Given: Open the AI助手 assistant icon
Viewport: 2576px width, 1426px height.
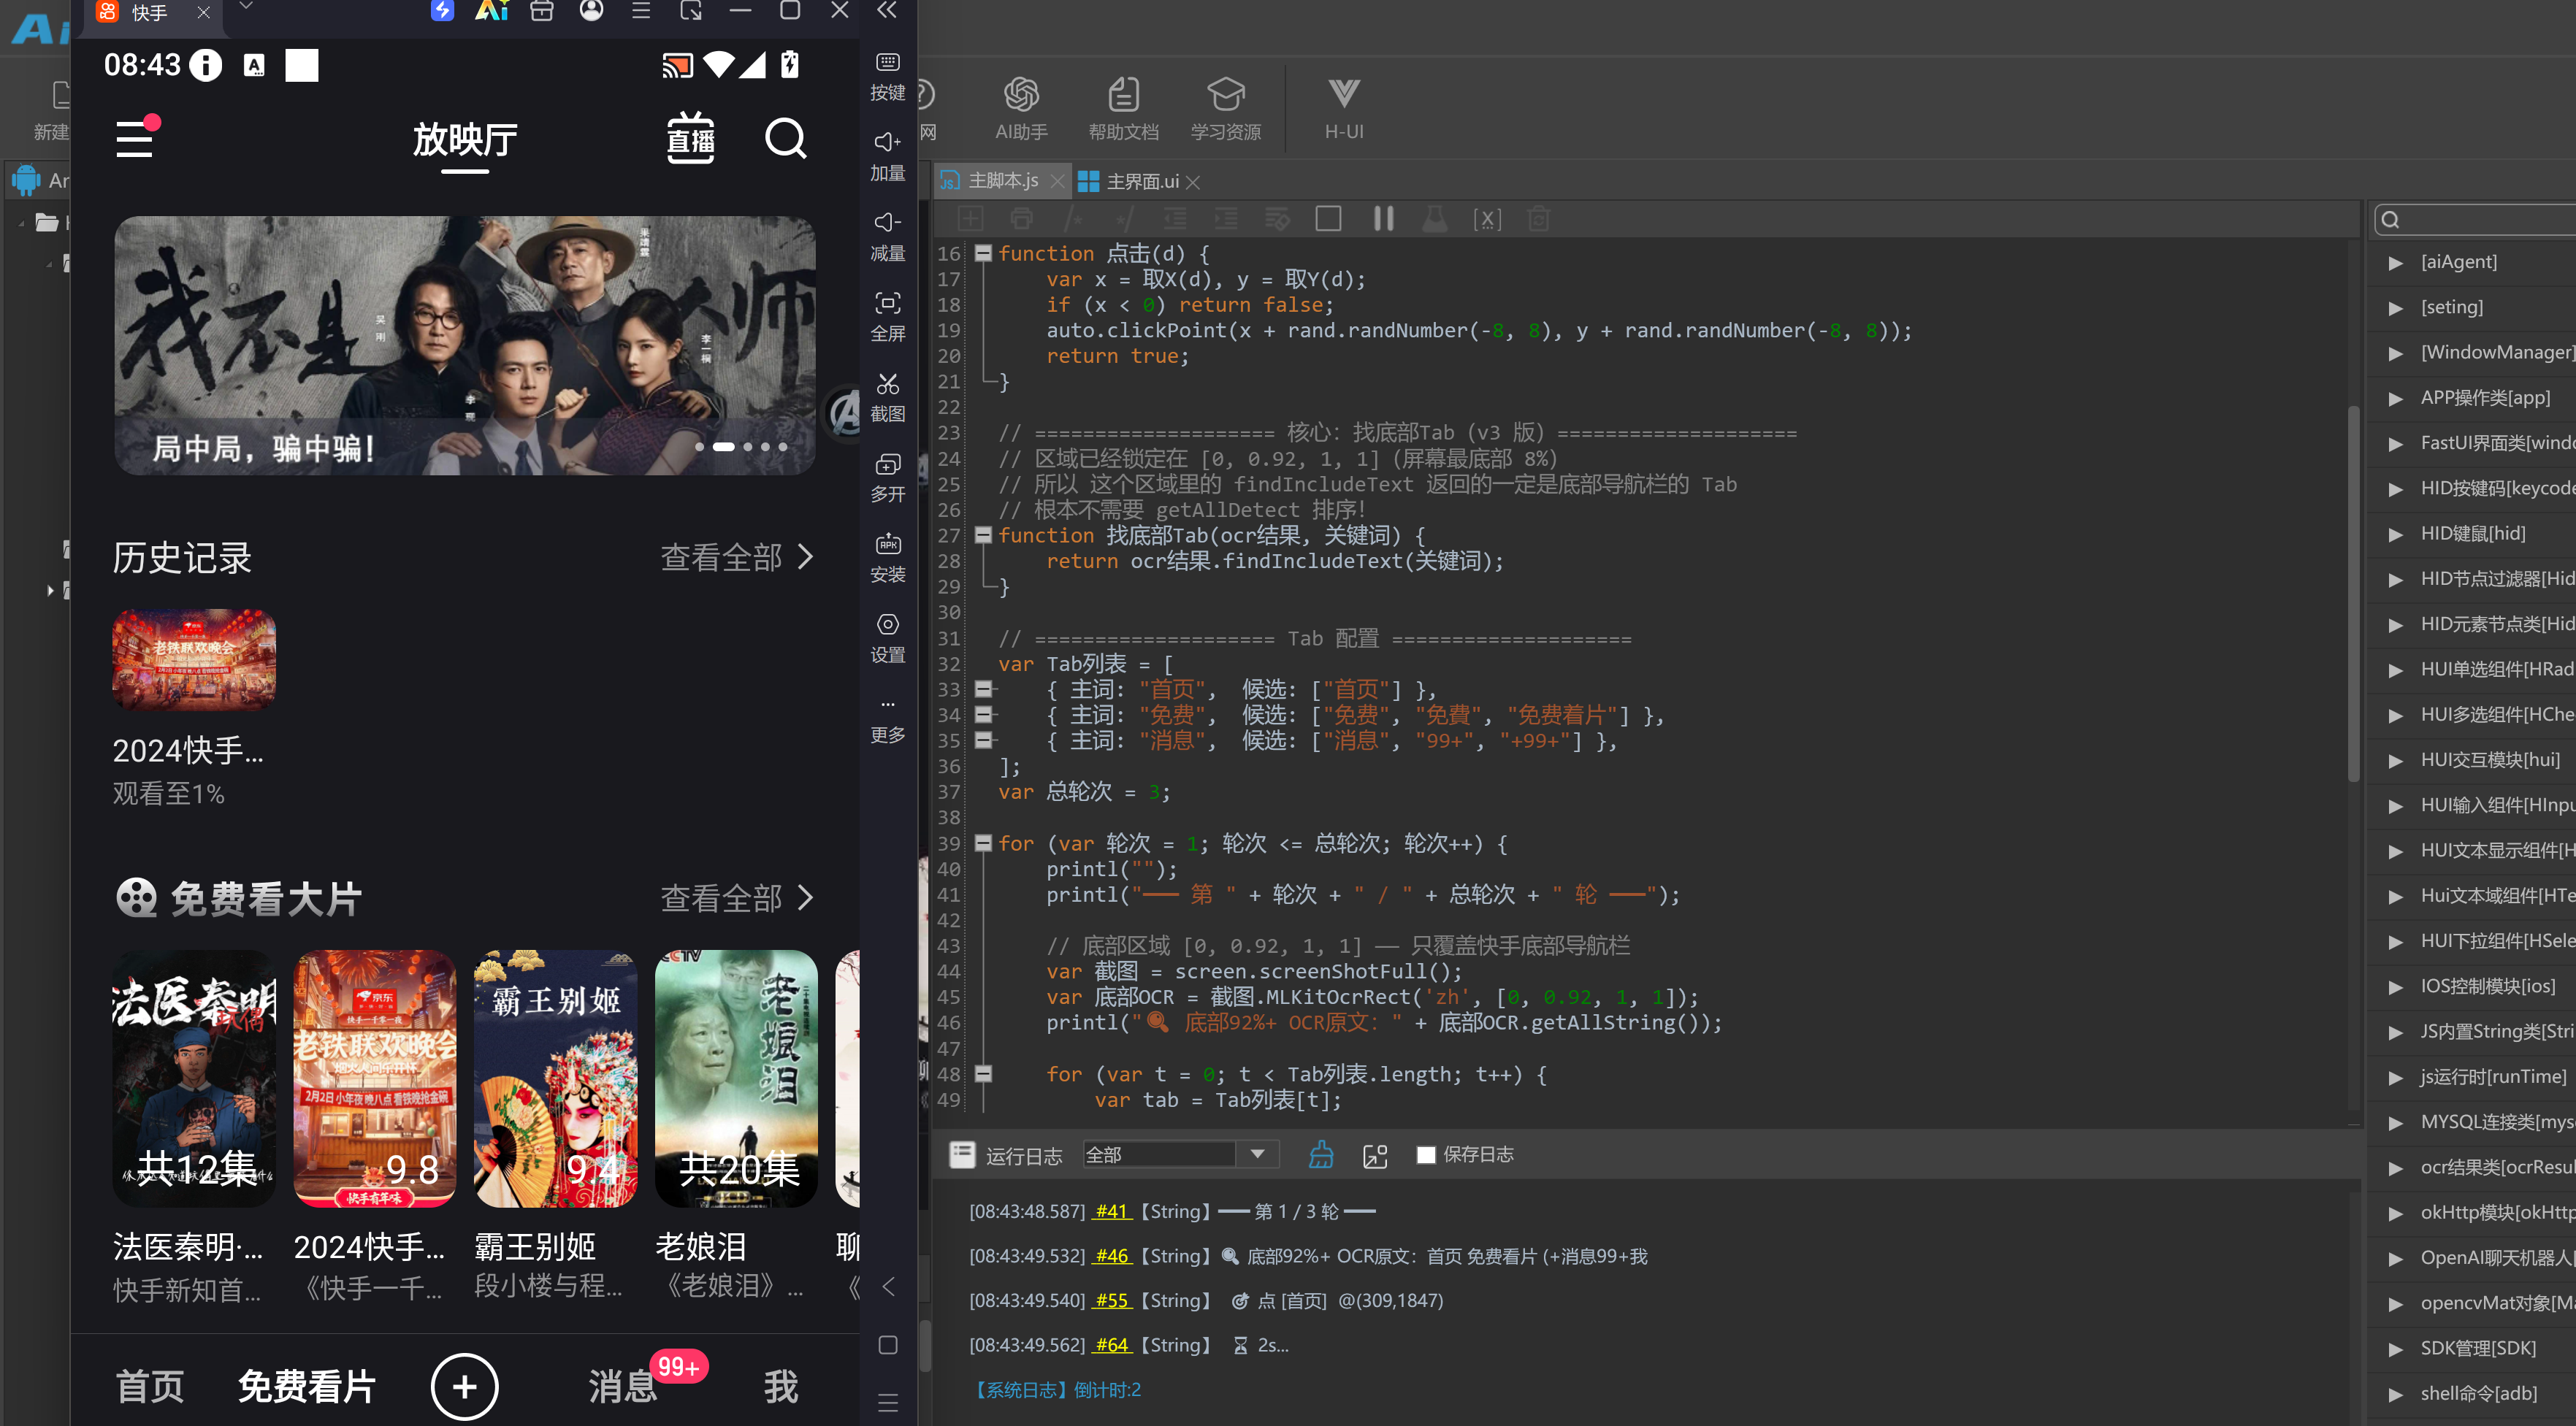Looking at the screenshot, I should [x=1021, y=108].
